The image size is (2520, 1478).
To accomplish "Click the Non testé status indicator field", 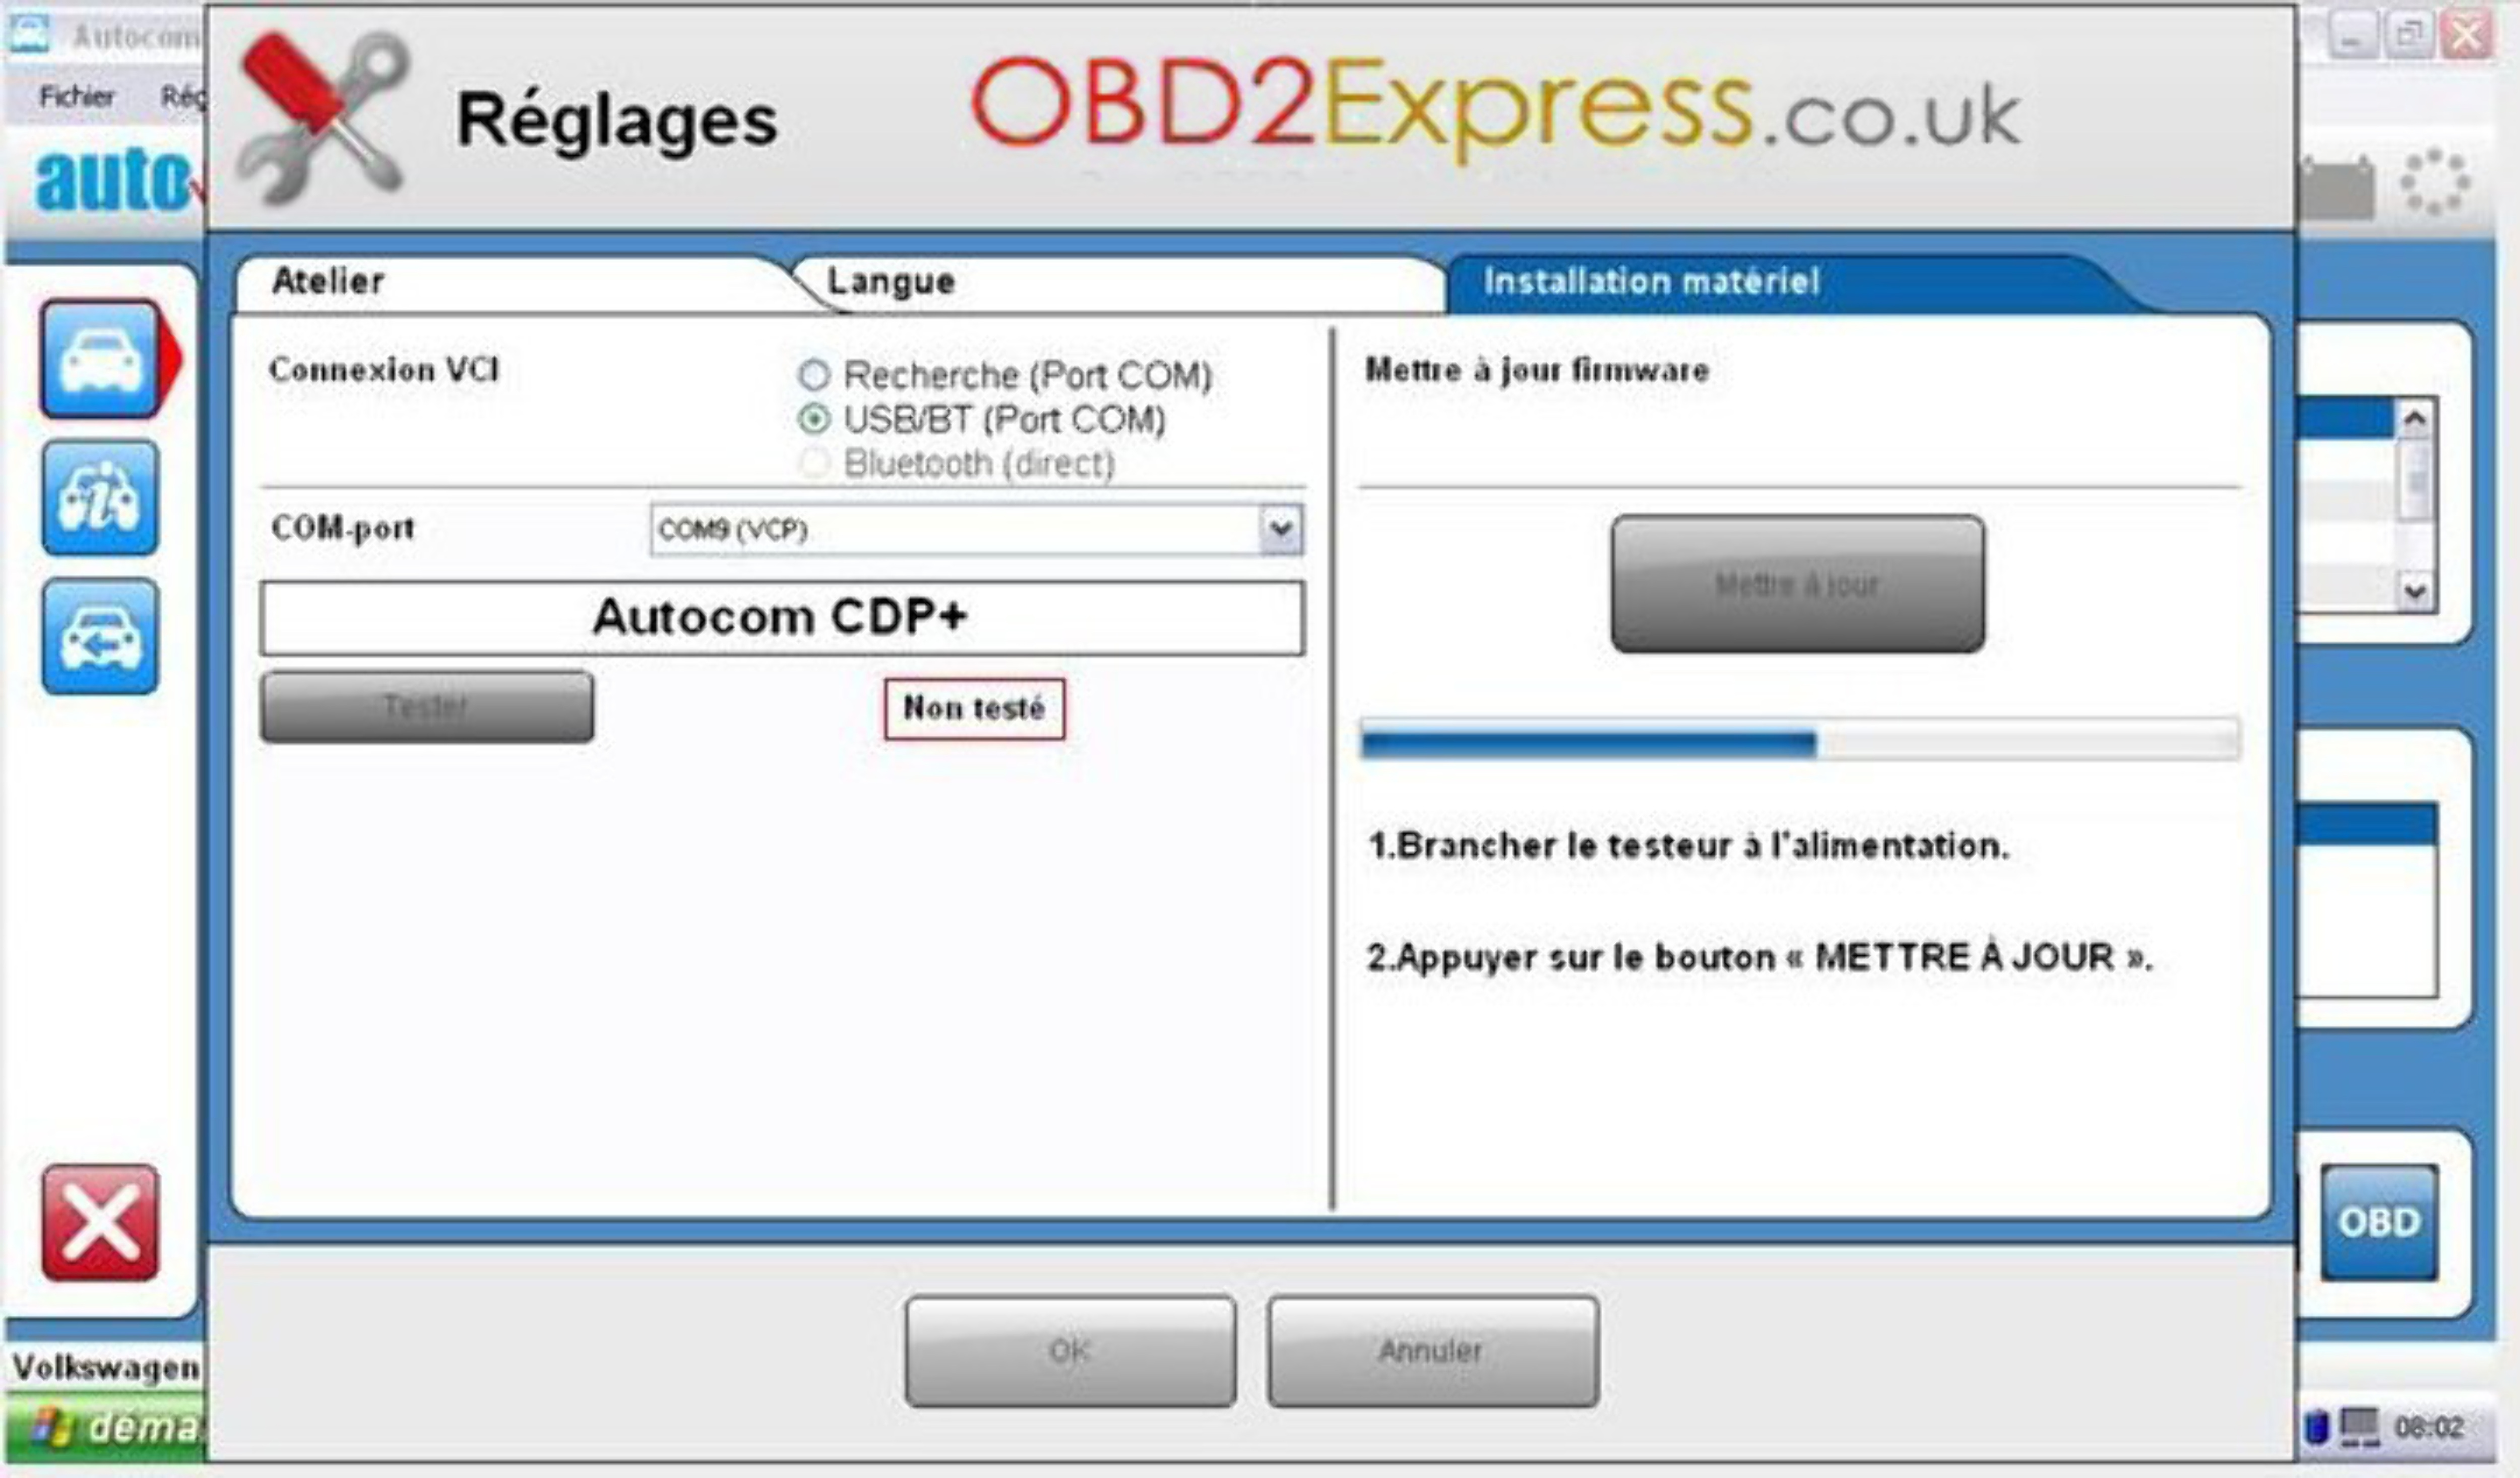I will tap(975, 708).
